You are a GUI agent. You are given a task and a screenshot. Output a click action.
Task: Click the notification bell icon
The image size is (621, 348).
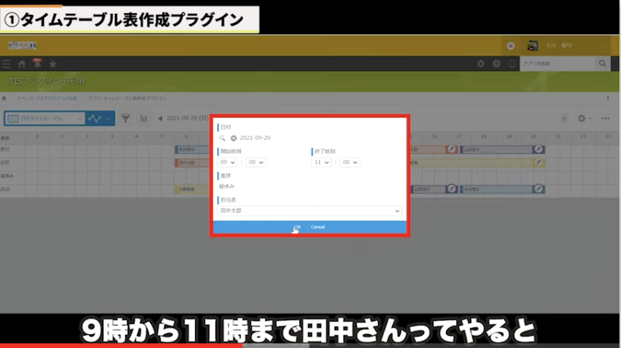tap(36, 63)
